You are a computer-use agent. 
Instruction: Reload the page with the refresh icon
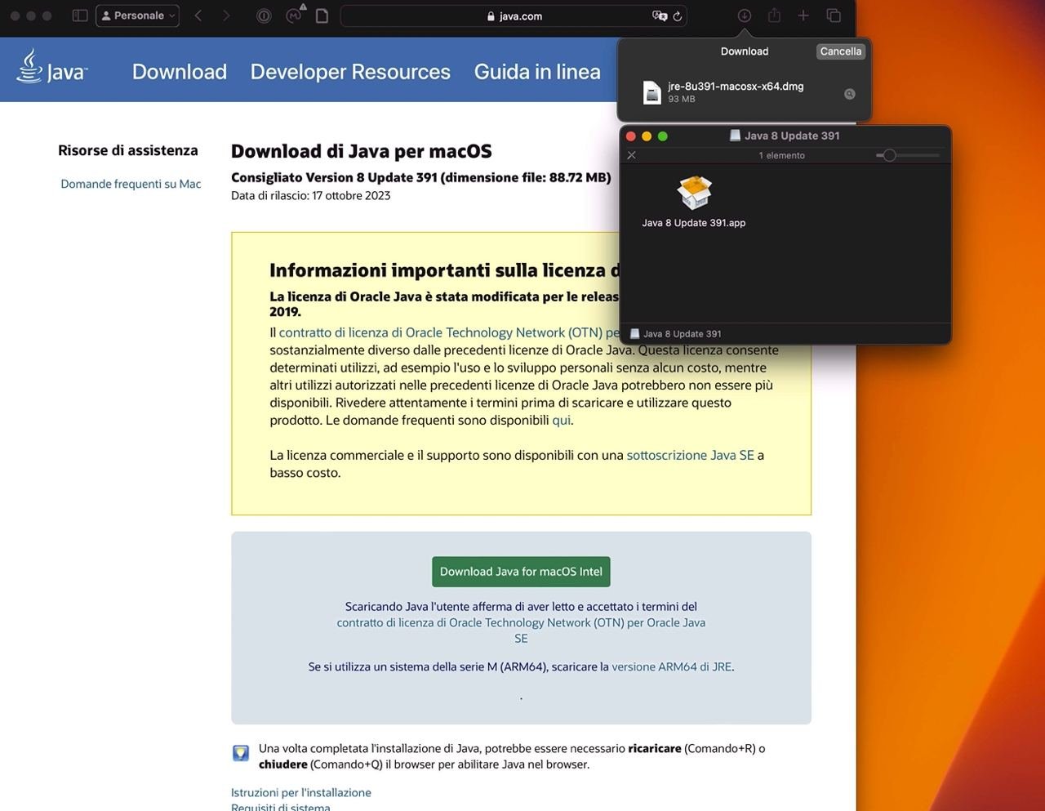pos(678,16)
